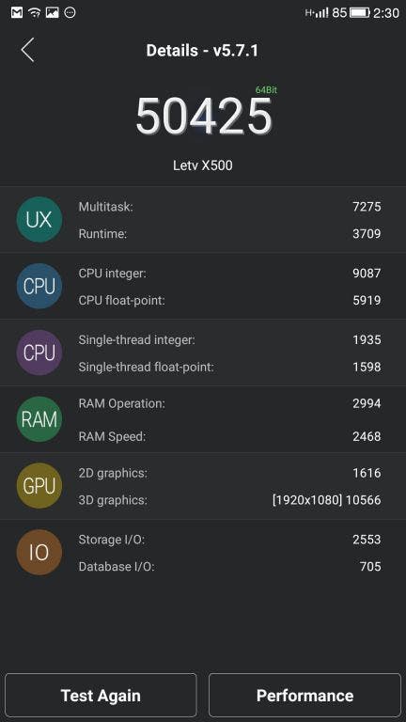The width and height of the screenshot is (406, 722).
Task: Select the RAM Speed result row
Action: pyautogui.click(x=229, y=436)
